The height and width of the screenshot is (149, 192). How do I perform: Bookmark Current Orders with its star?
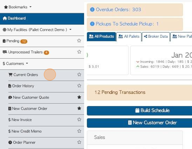tap(79, 74)
